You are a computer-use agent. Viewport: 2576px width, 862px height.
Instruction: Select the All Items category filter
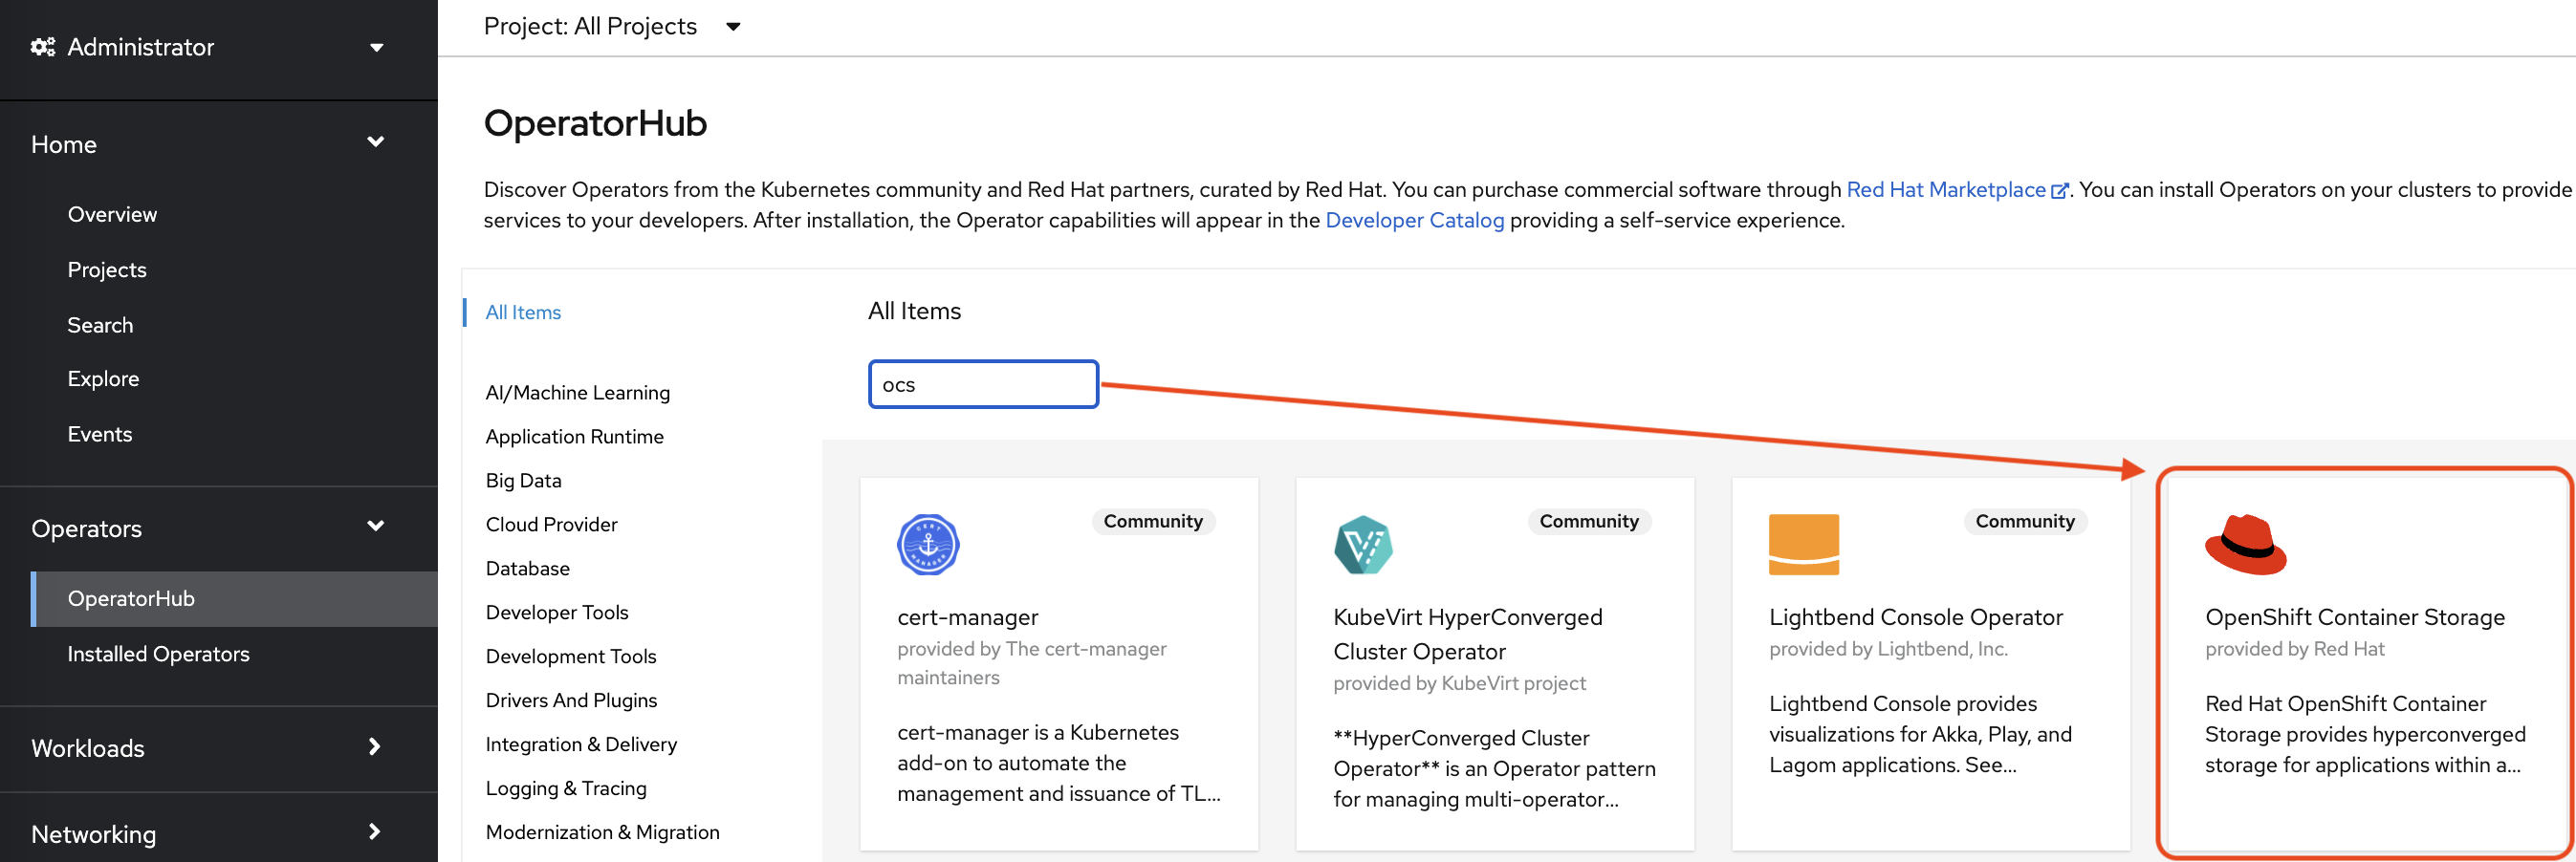click(523, 313)
